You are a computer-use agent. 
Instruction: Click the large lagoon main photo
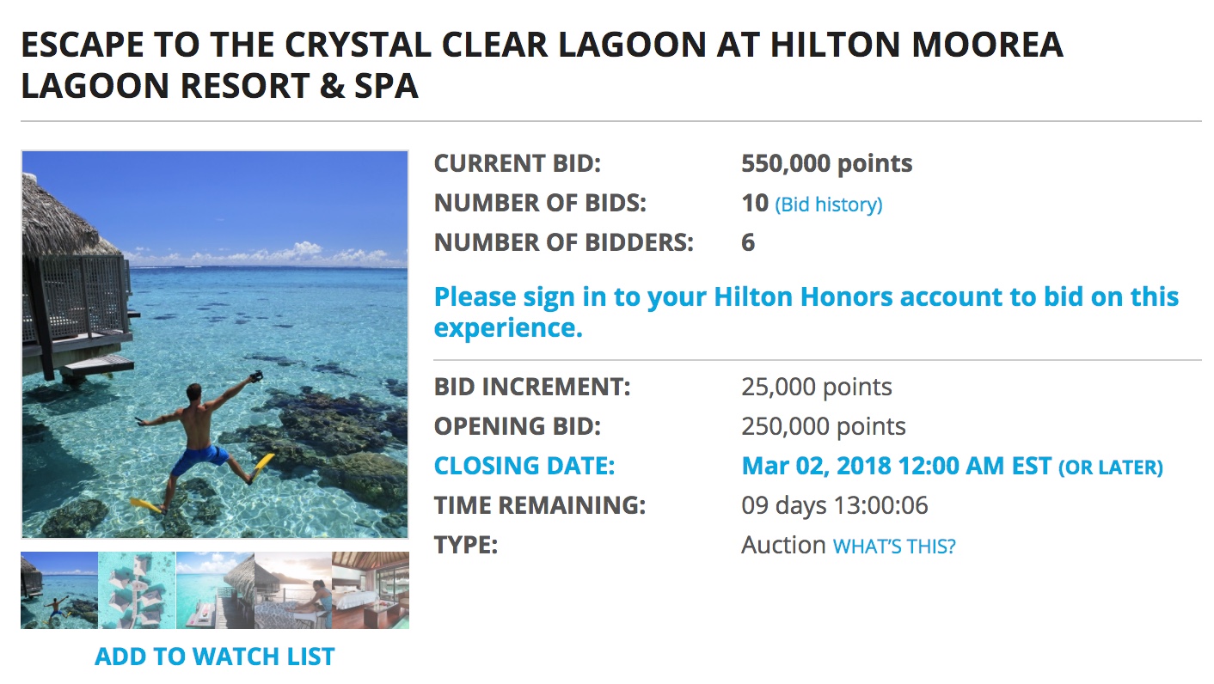click(x=215, y=345)
